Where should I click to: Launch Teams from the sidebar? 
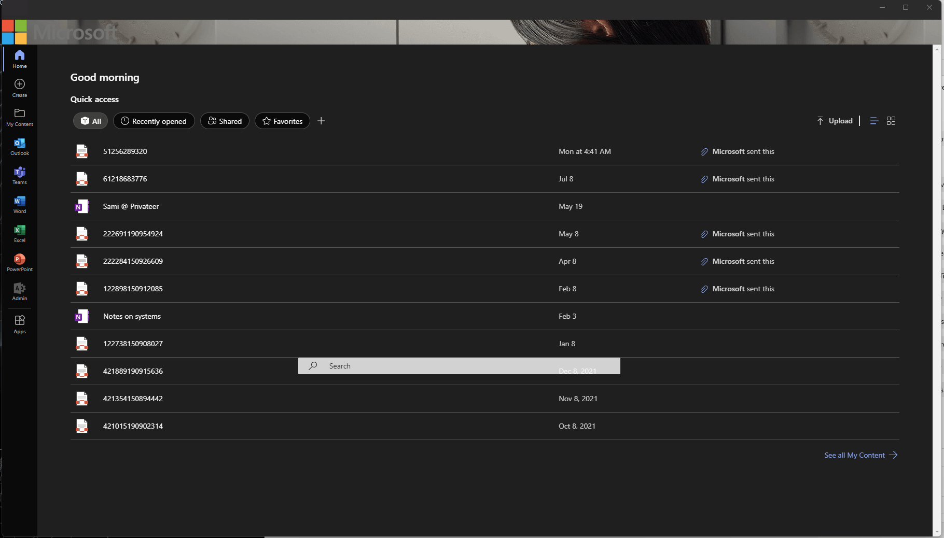20,175
